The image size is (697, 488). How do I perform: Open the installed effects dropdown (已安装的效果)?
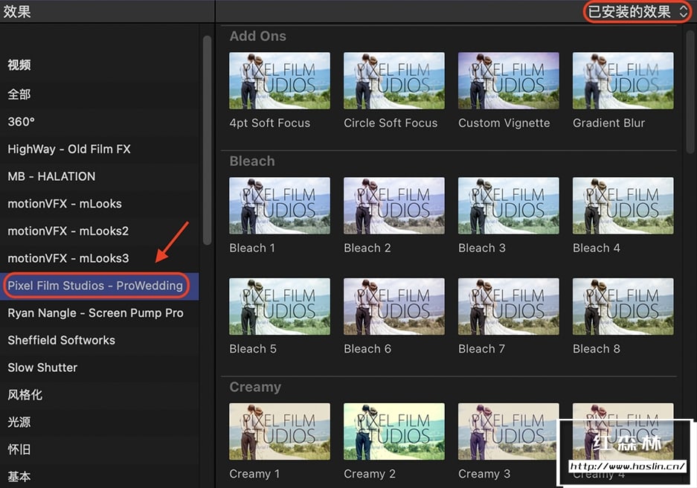(x=637, y=12)
